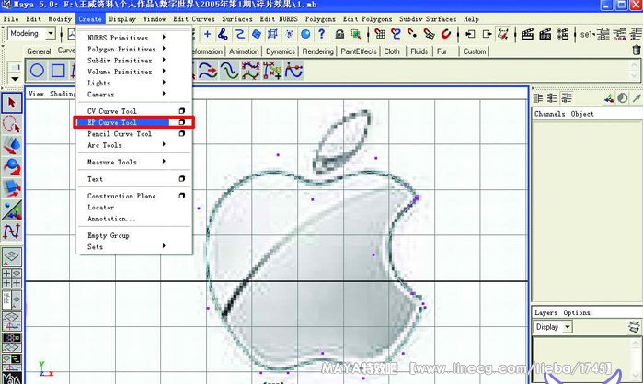This screenshot has height=384, width=643.
Task: Open CV Curve Tool option box
Action: click(x=181, y=111)
